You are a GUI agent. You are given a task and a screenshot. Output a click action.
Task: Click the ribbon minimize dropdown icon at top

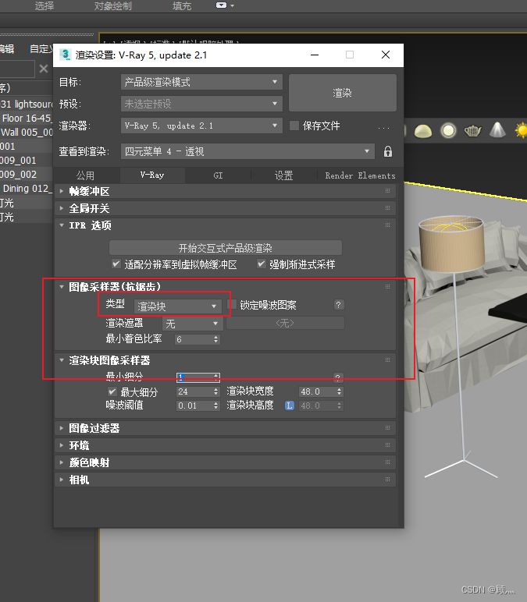[x=225, y=5]
